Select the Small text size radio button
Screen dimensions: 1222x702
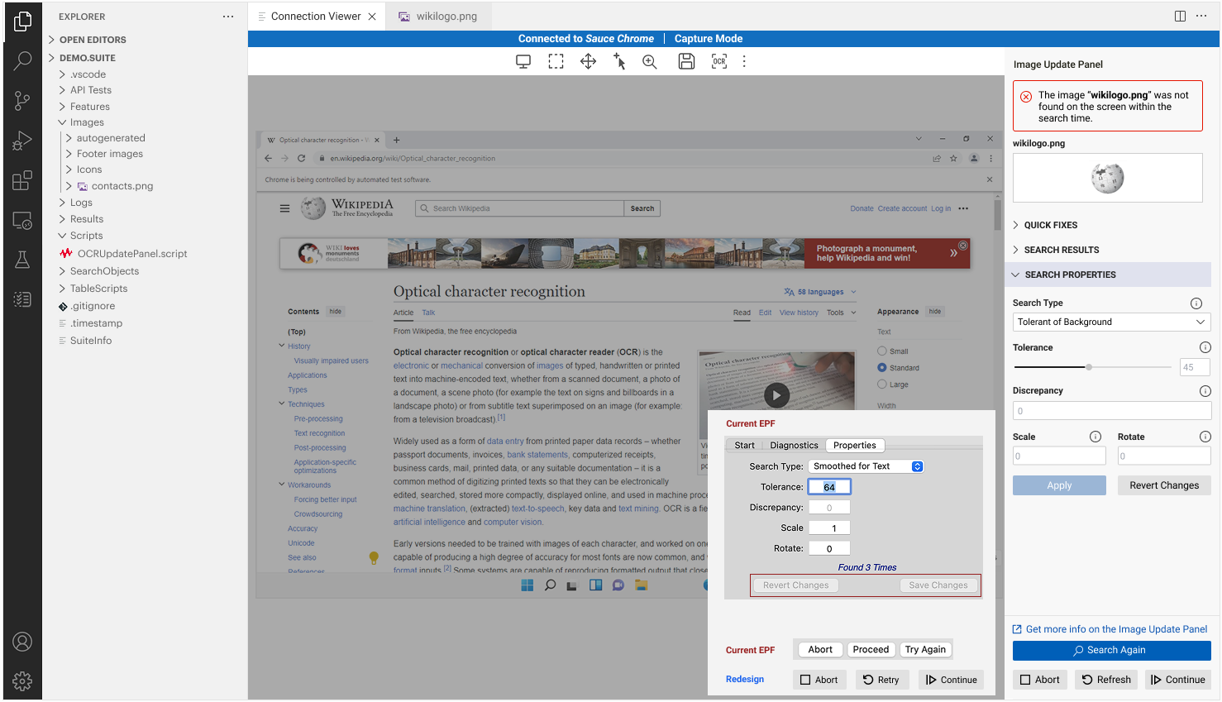pos(882,351)
